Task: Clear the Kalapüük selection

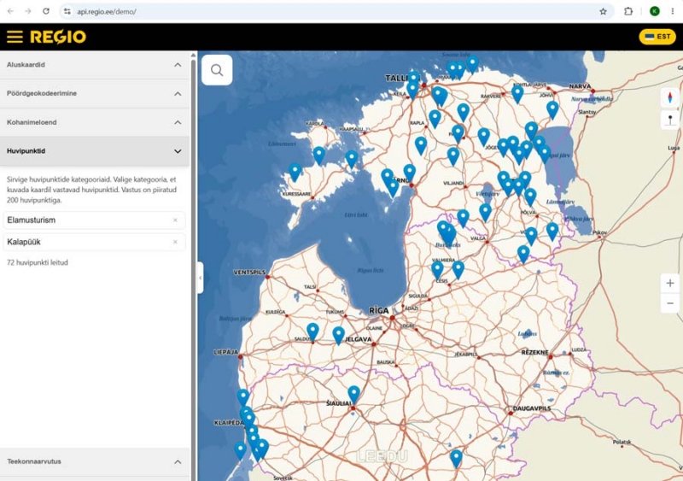Action: [x=175, y=242]
